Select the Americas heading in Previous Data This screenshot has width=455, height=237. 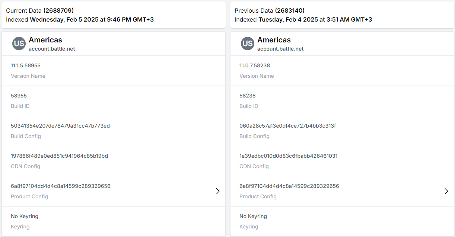274,40
